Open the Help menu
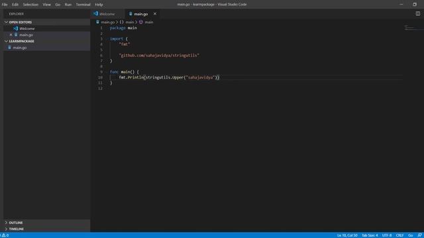This screenshot has width=424, height=238. 99,5
